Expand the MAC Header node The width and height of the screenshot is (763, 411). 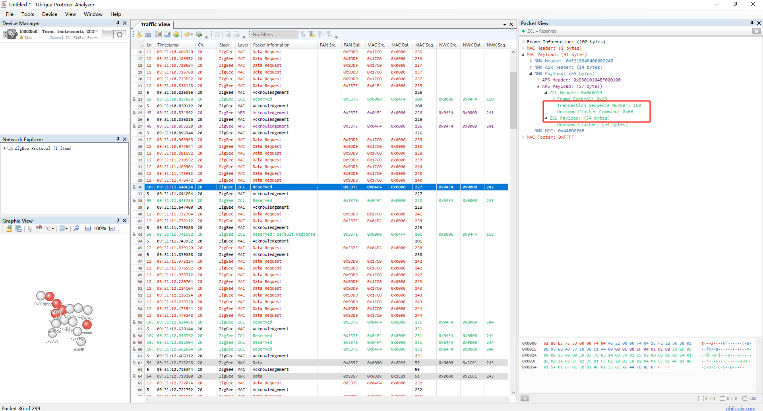523,48
